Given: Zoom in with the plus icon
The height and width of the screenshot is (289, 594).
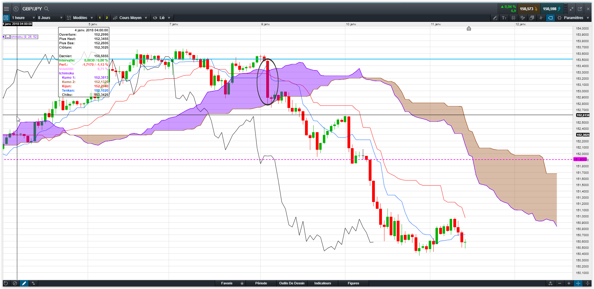Looking at the screenshot, I should [x=569, y=283].
